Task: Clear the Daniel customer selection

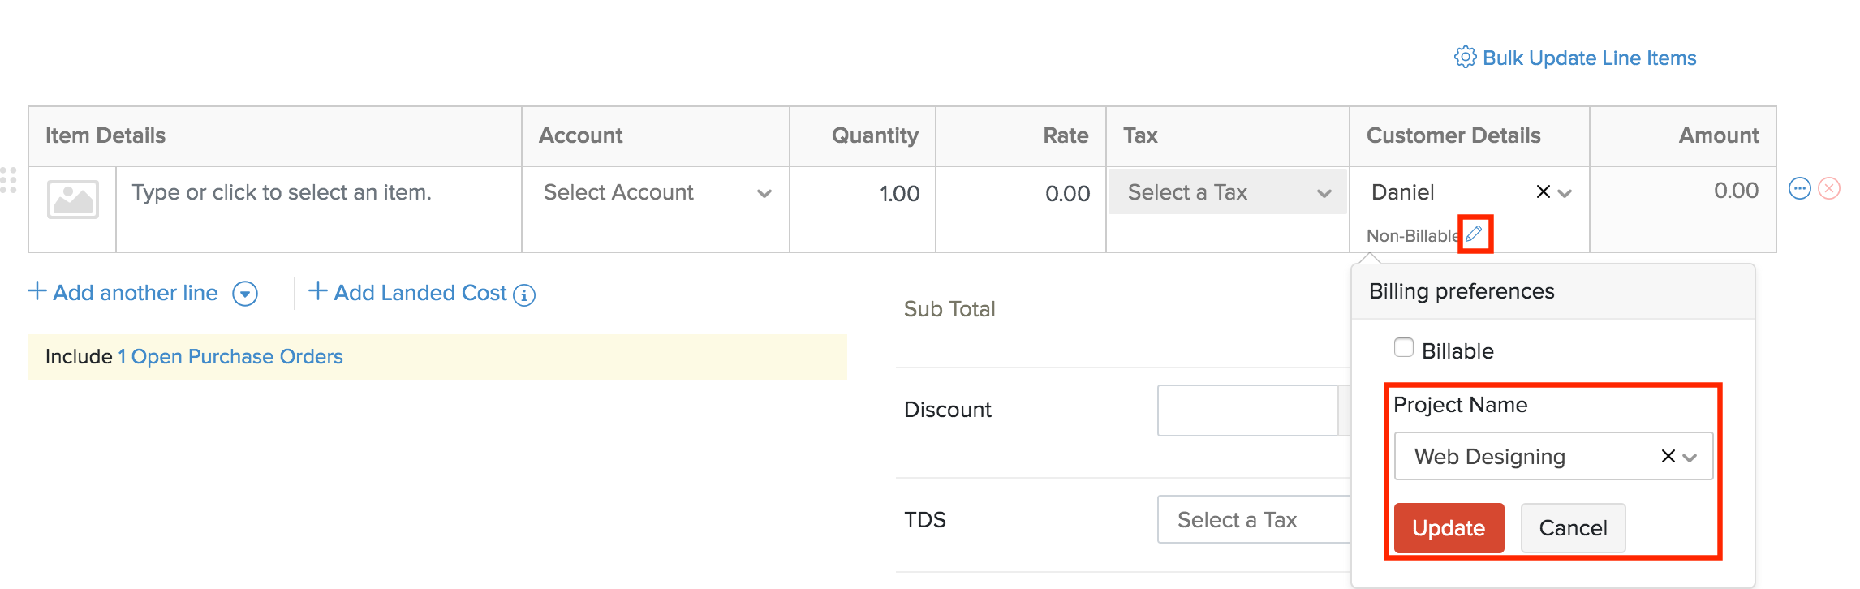Action: (1543, 192)
